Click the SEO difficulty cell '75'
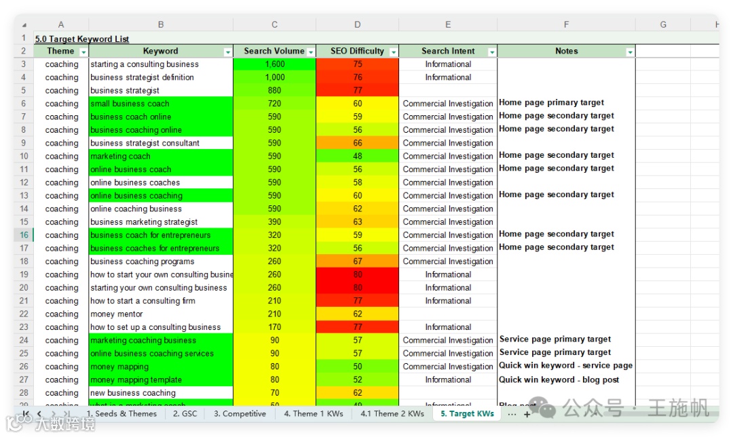The width and height of the screenshot is (733, 437). pyautogui.click(x=357, y=64)
